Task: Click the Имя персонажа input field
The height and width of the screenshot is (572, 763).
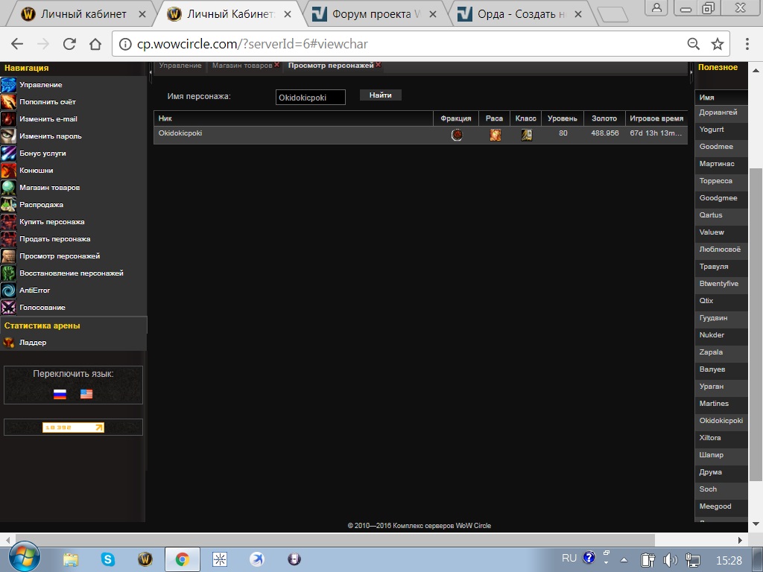Action: pos(310,98)
